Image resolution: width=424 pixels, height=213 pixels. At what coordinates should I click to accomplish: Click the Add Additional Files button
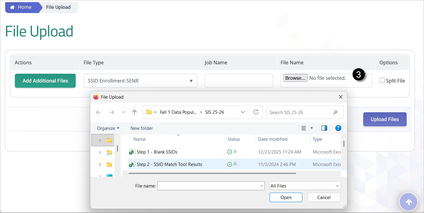click(45, 80)
